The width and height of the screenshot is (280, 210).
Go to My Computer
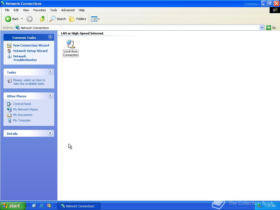[x=22, y=120]
